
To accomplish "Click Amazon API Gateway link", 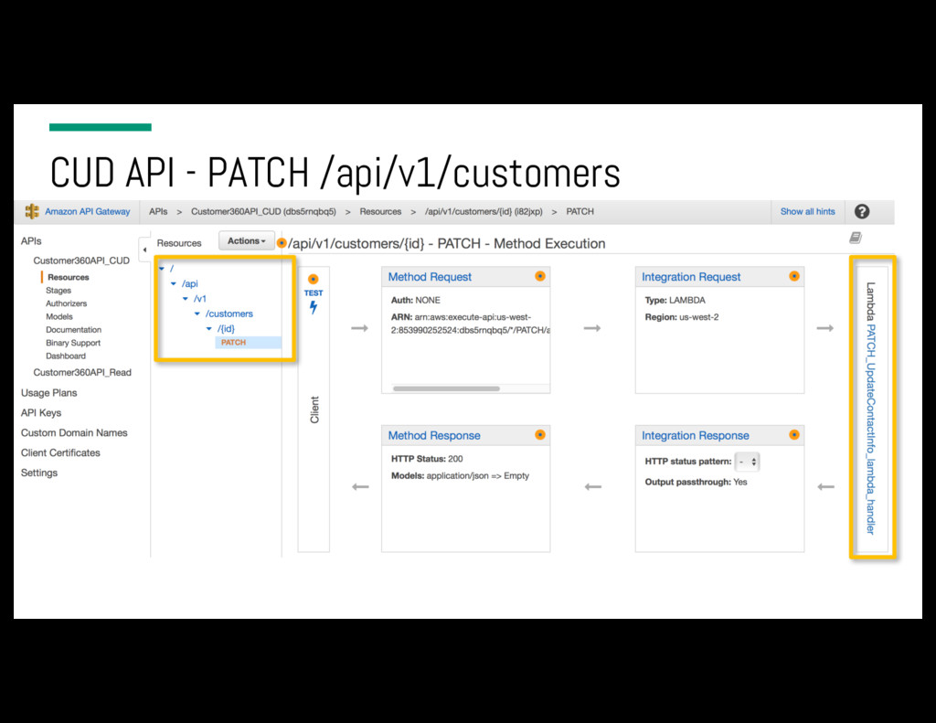I will click(x=87, y=211).
